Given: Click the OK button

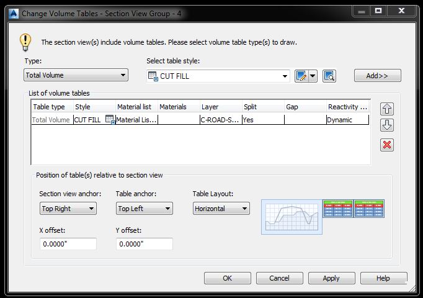Looking at the screenshot, I should [228, 278].
